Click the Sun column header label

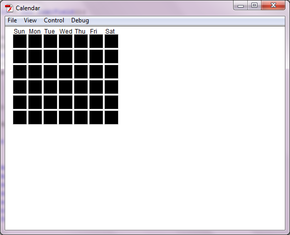tap(19, 32)
